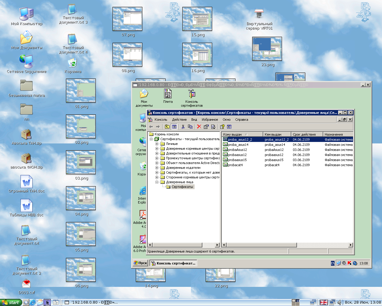Open the Действие menu
382x306 pixels.
click(x=179, y=120)
